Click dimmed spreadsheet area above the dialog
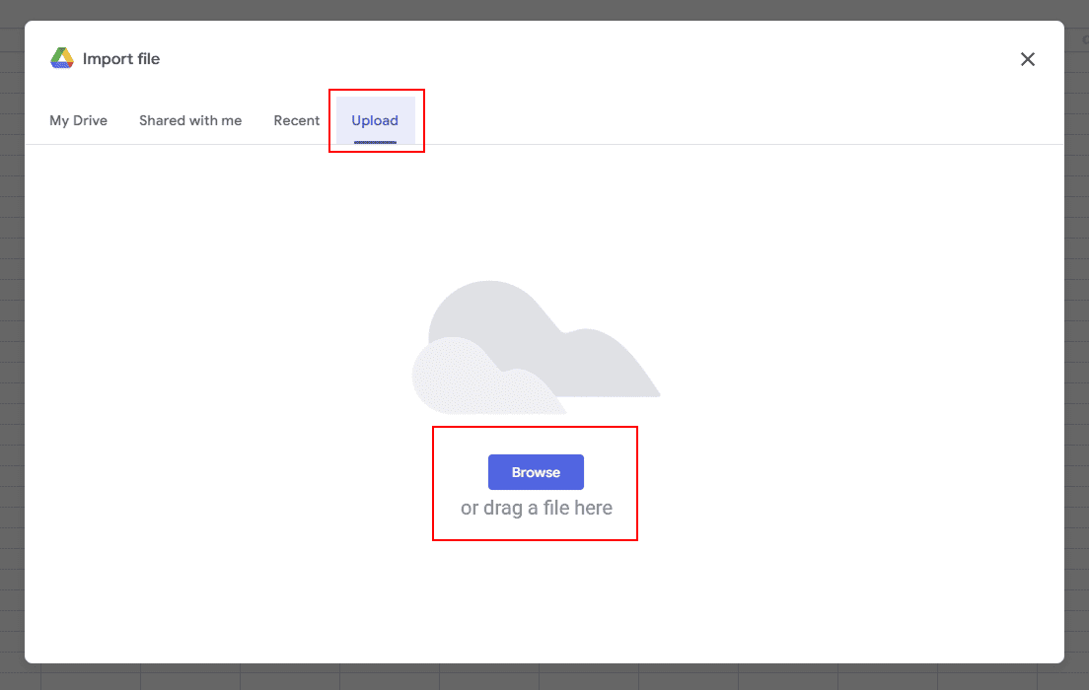 [543, 10]
